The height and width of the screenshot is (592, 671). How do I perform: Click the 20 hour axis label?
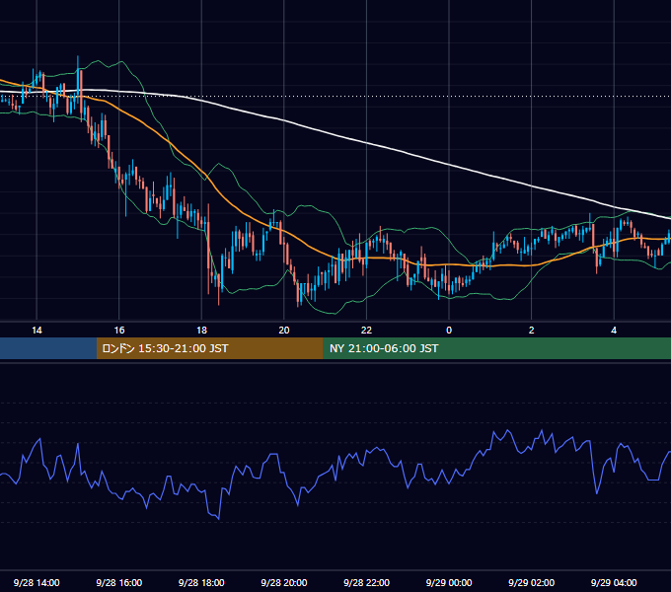284,331
